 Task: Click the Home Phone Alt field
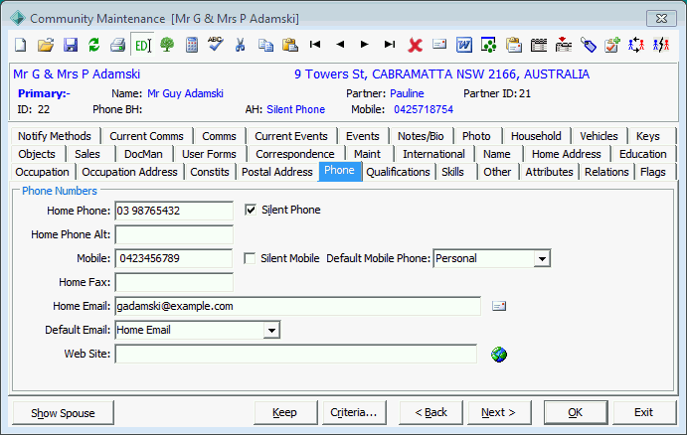pyautogui.click(x=174, y=234)
